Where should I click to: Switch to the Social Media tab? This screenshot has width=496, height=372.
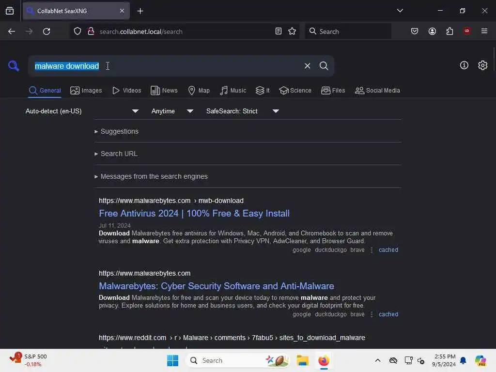coord(377,91)
